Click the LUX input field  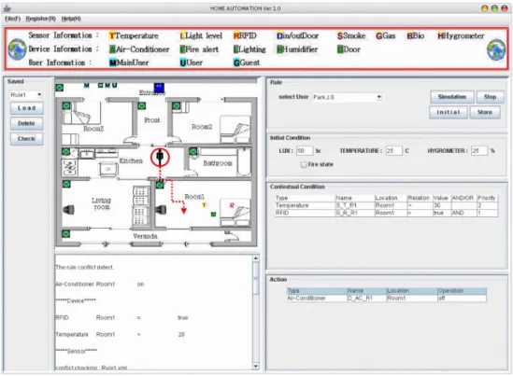click(305, 151)
